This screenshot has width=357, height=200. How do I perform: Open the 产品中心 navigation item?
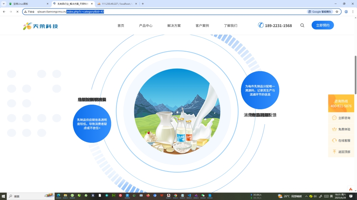[146, 25]
